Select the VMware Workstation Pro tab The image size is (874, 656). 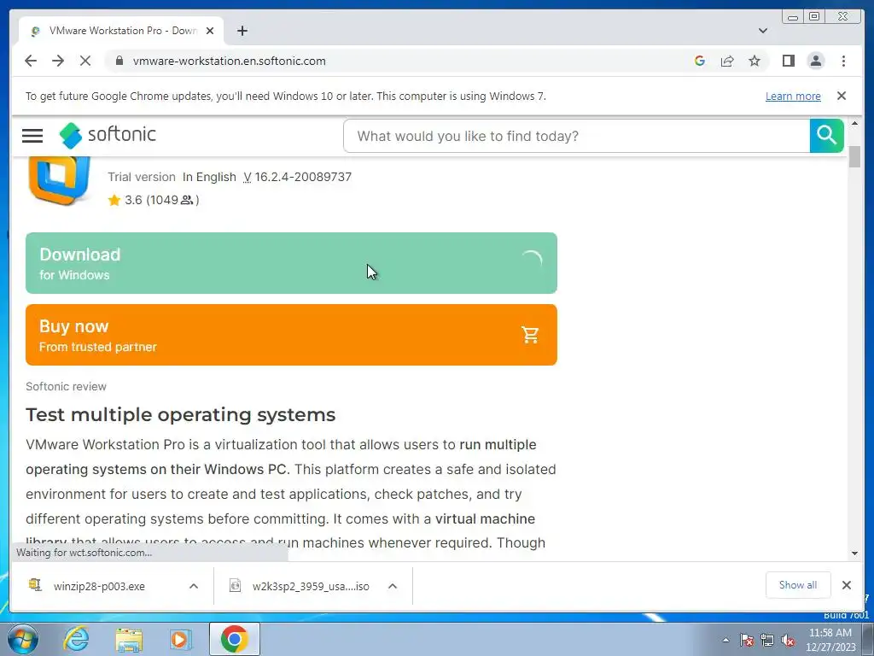point(121,31)
